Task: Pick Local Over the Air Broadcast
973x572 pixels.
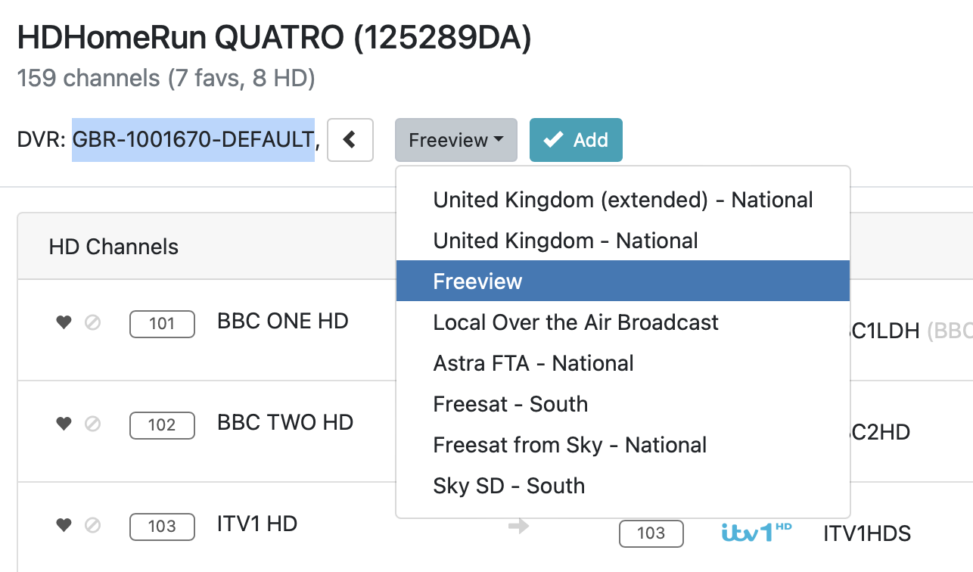Action: click(x=576, y=322)
